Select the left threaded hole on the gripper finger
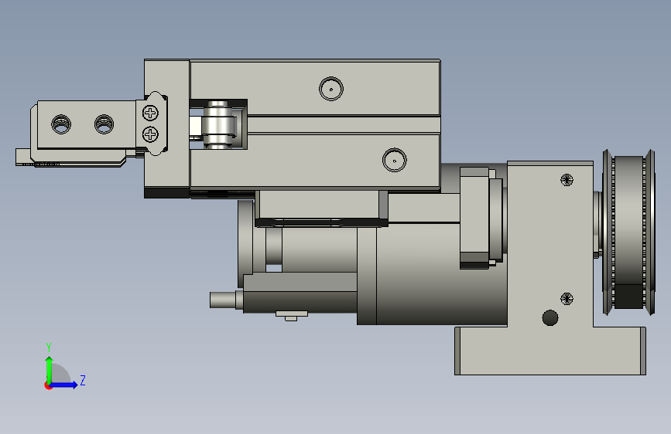Screen dimensions: 671x434 click(61, 124)
